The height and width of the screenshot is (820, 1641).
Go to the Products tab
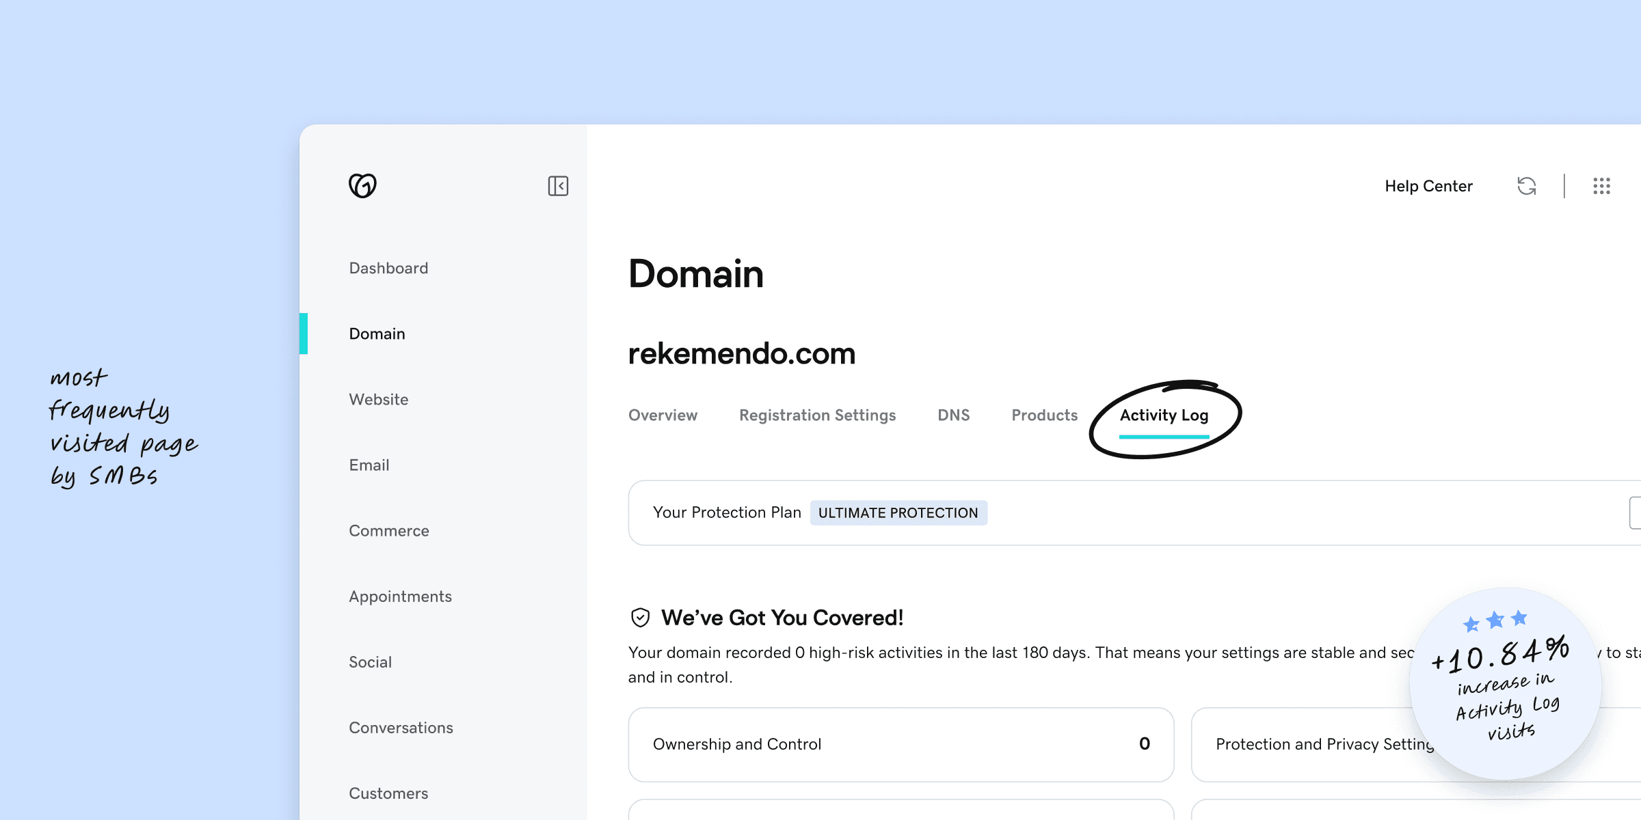click(x=1044, y=415)
